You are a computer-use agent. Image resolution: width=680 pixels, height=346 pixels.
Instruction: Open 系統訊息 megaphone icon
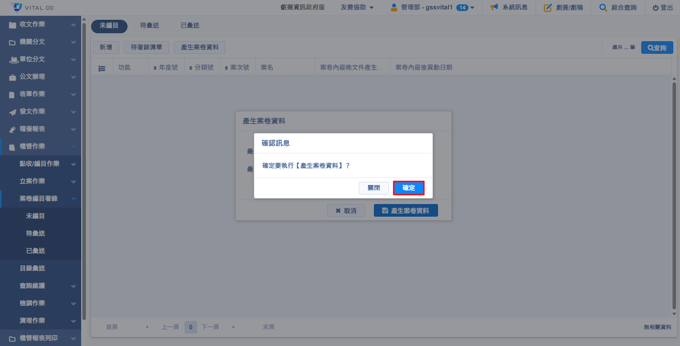(494, 7)
